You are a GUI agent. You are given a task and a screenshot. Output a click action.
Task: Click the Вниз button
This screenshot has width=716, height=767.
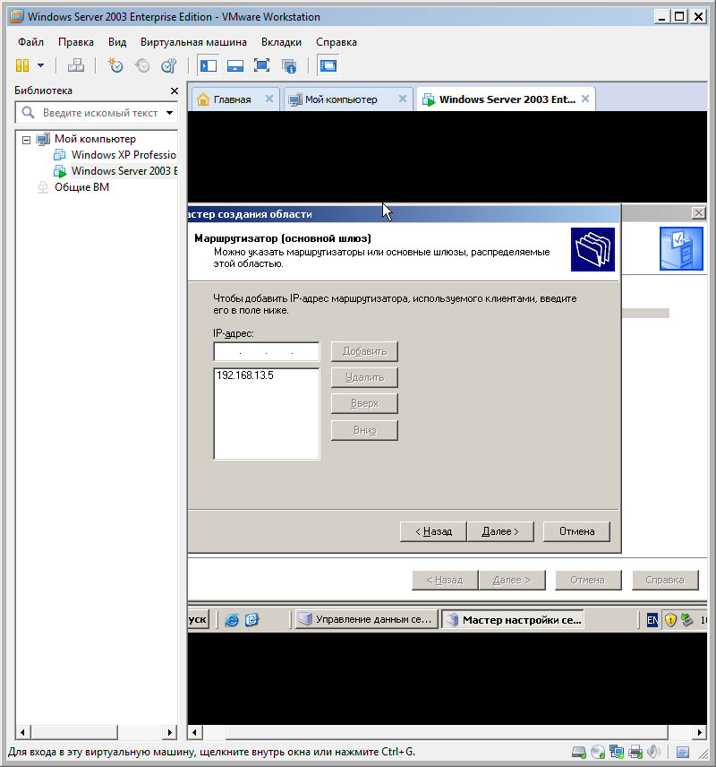(x=364, y=430)
